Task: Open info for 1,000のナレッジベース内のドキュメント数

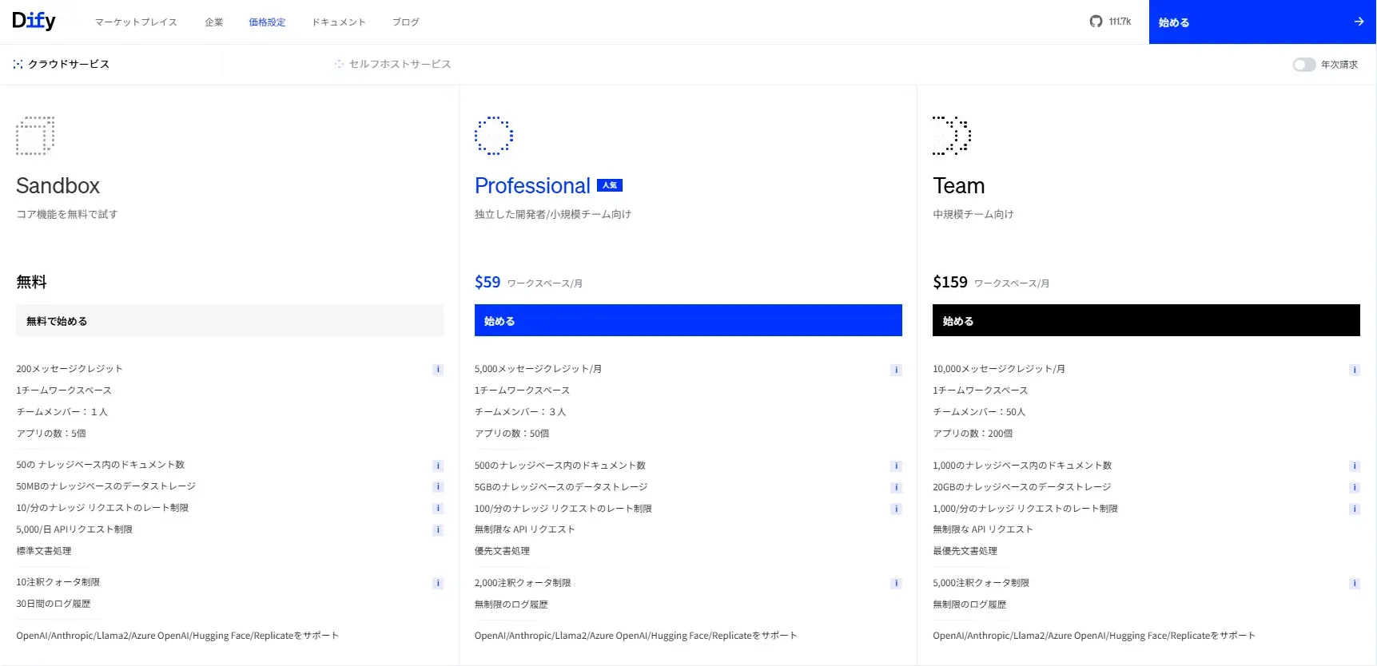Action: [x=1355, y=466]
